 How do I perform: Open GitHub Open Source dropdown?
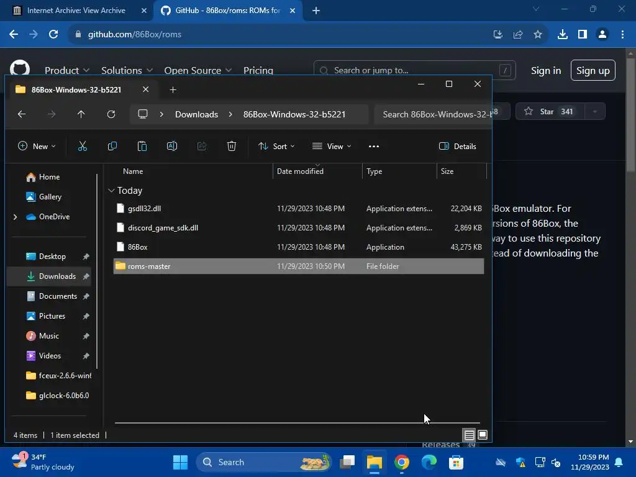click(198, 71)
